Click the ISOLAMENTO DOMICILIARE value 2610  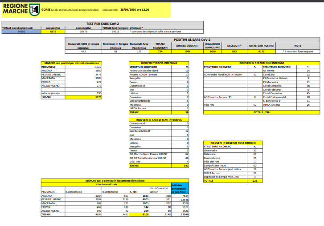pyautogui.click(x=213, y=52)
